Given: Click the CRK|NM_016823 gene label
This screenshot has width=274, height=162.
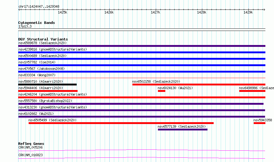Looking at the screenshot, I should point(30,155).
